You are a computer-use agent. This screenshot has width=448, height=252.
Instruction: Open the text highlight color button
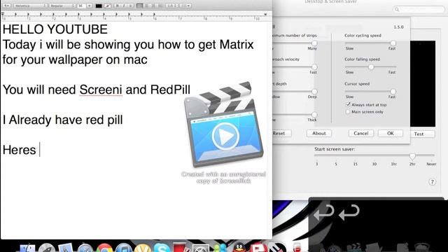pyautogui.click(x=107, y=6)
